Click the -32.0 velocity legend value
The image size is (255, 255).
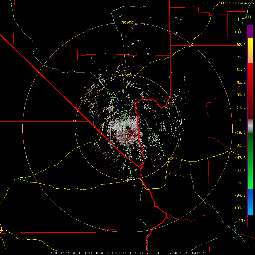click(240, 145)
